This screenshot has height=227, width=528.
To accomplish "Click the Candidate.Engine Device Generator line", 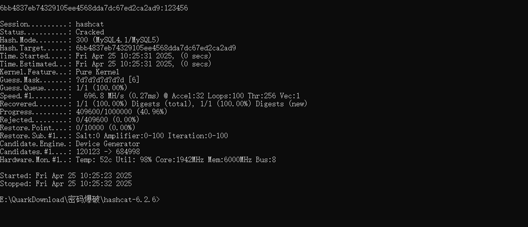I will [x=70, y=144].
